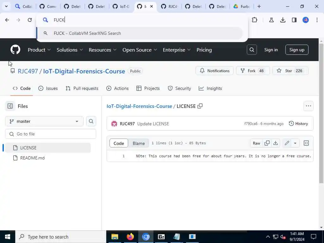
Task: Focus the Go to file field
Action: pos(51,134)
